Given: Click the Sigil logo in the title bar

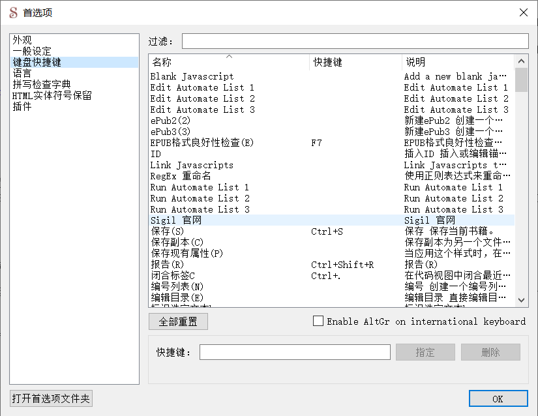Looking at the screenshot, I should pyautogui.click(x=14, y=12).
